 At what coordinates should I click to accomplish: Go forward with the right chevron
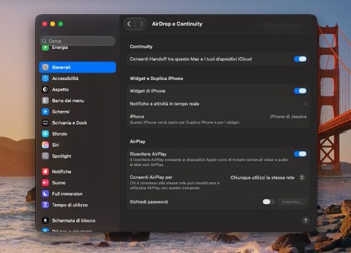(x=141, y=24)
